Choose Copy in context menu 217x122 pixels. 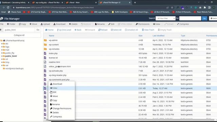tap(54, 100)
